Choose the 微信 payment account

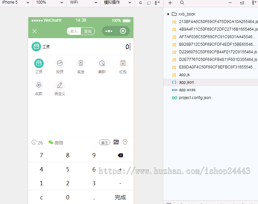[x=56, y=142]
